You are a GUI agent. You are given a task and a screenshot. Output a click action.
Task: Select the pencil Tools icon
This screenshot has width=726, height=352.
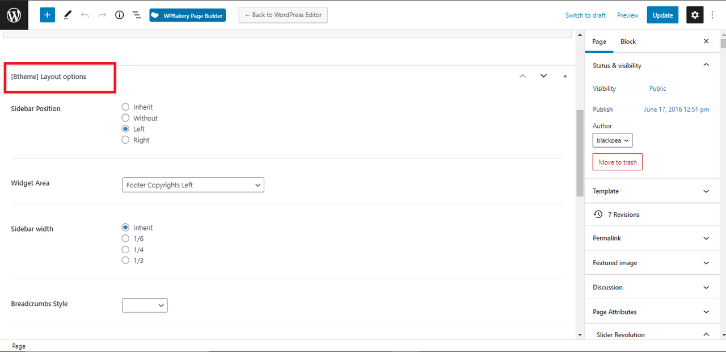[67, 15]
